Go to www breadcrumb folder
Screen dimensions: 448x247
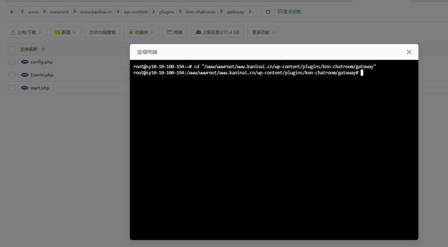[x=33, y=12]
